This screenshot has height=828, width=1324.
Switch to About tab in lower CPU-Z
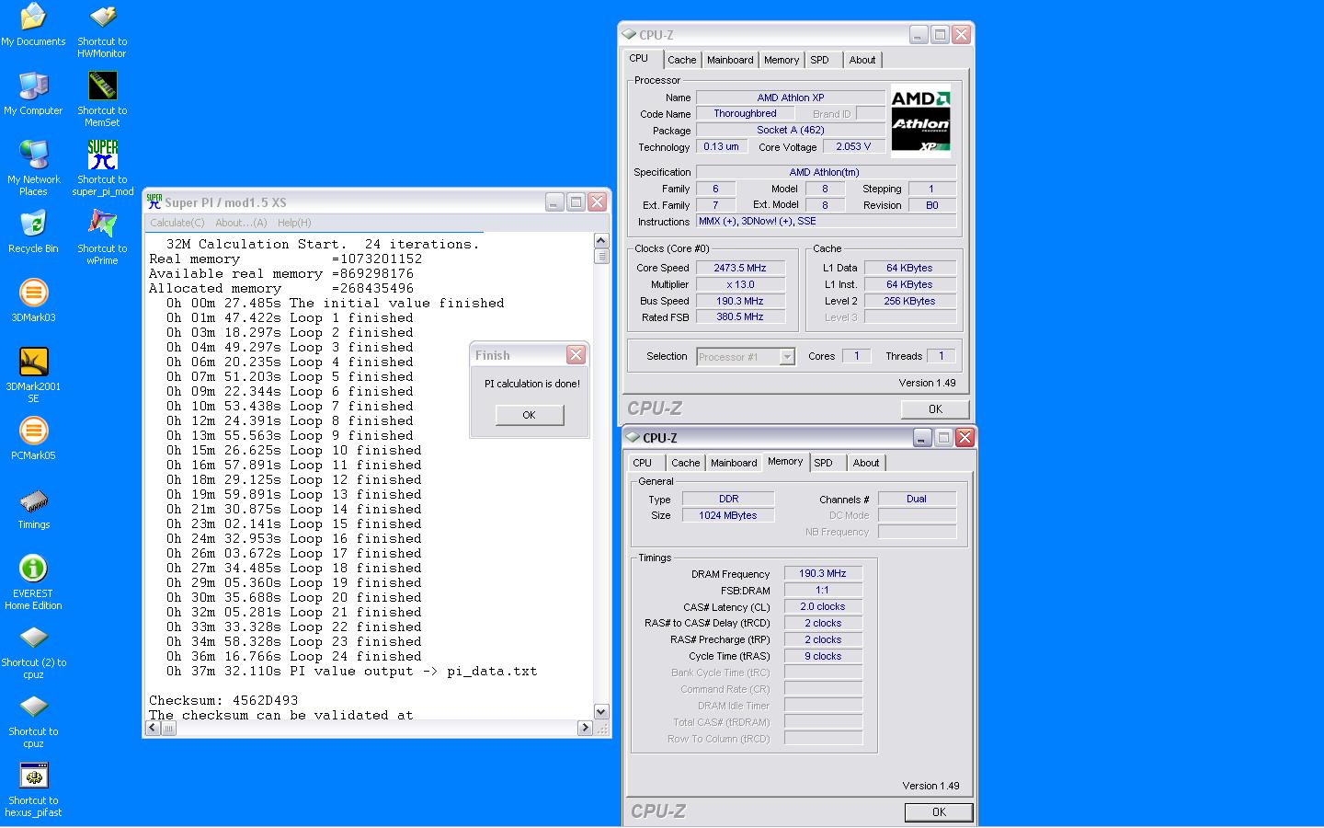tap(866, 463)
